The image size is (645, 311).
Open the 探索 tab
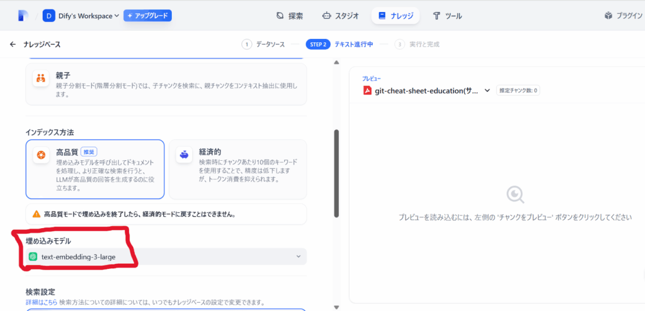(x=290, y=16)
